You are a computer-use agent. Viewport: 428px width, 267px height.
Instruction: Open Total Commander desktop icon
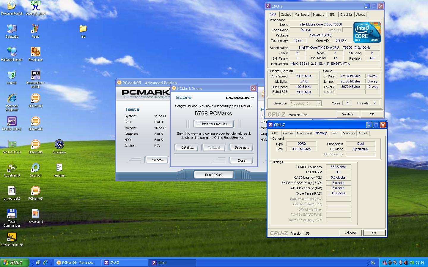point(12,218)
